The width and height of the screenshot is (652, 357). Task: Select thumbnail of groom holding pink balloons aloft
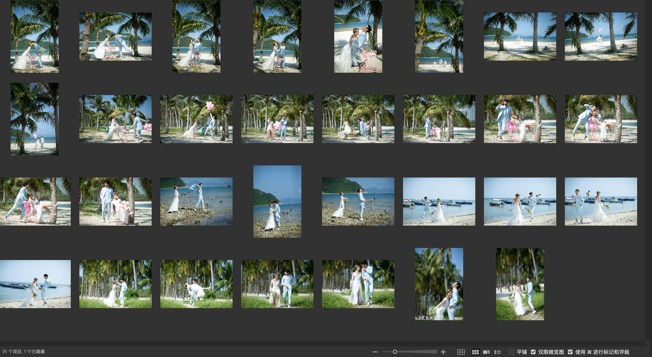pyautogui.click(x=196, y=119)
